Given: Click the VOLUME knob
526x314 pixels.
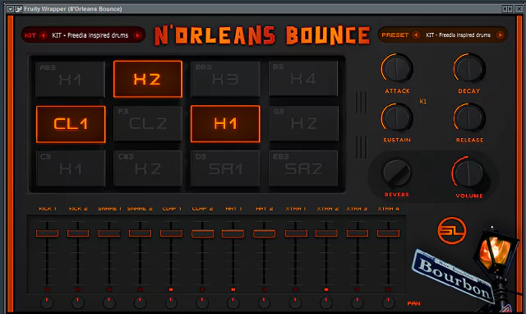Looking at the screenshot, I should pos(469,173).
